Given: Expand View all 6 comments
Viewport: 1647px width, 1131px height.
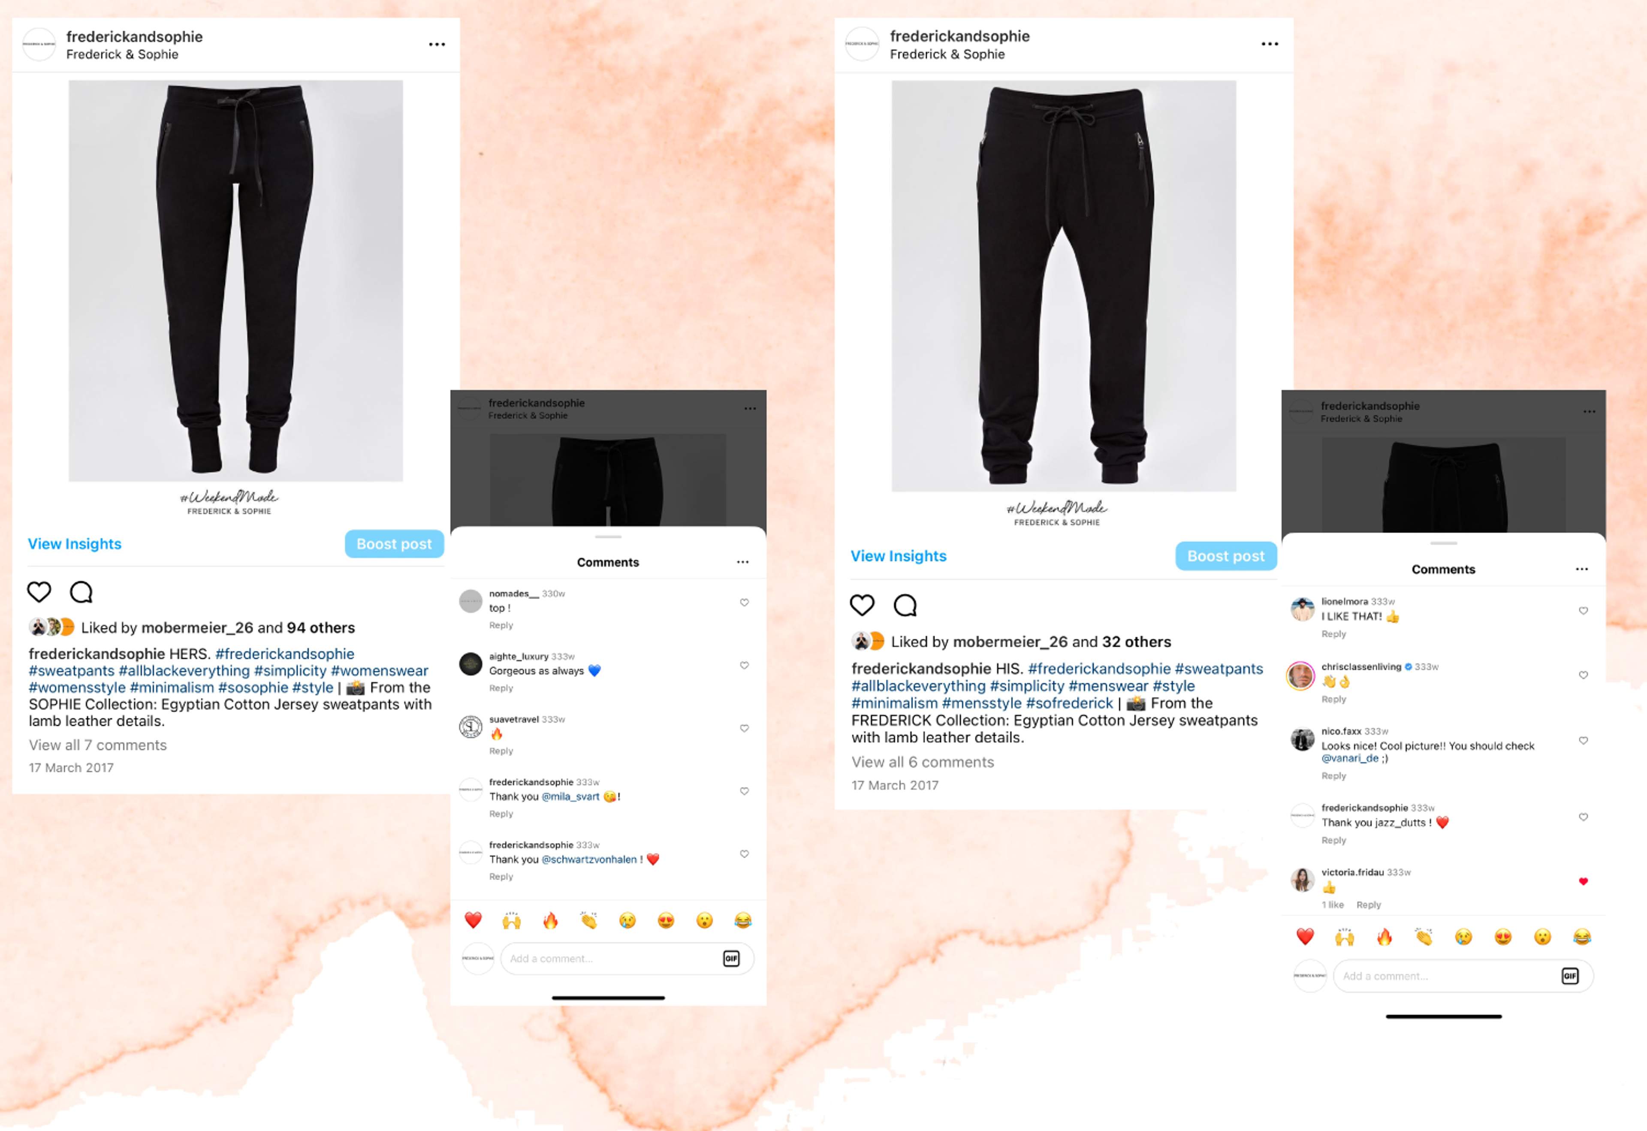Looking at the screenshot, I should pos(923,762).
